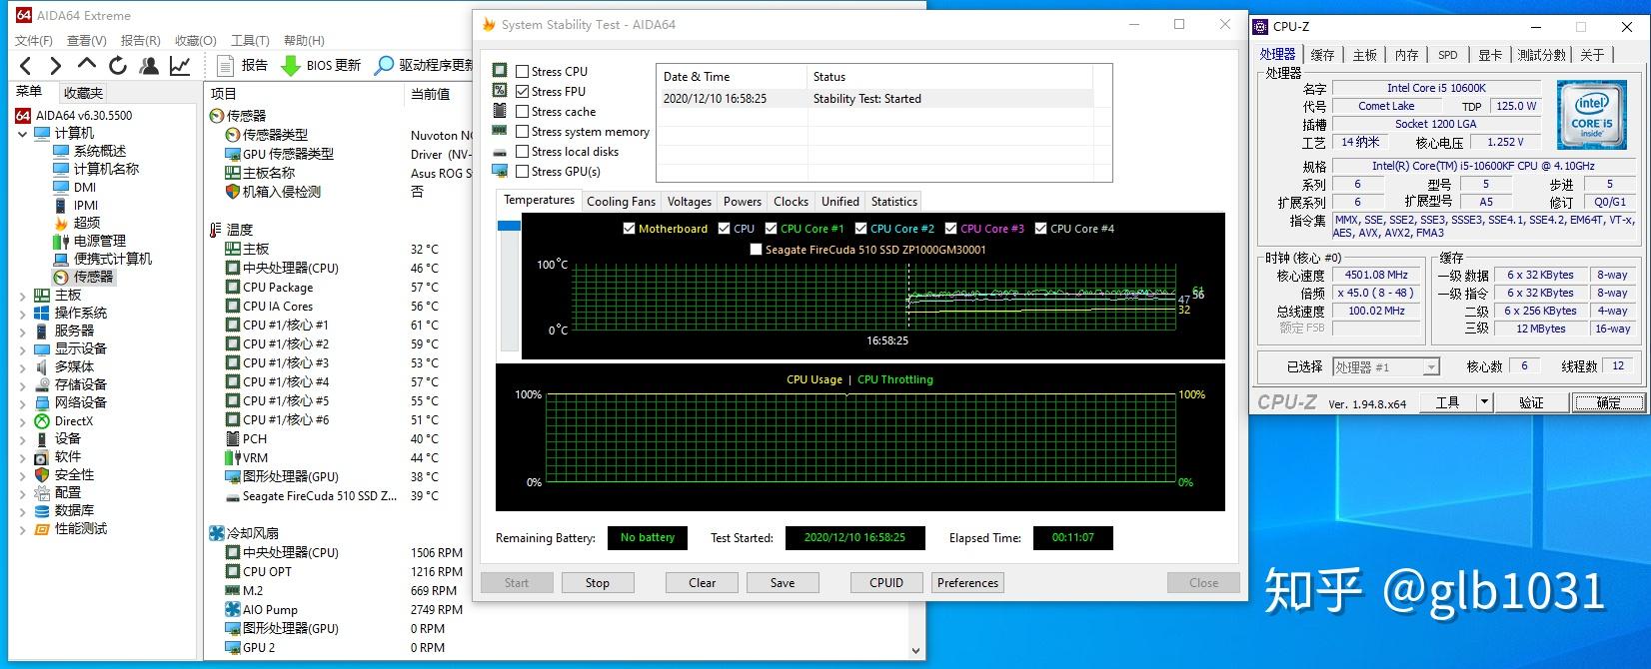
Task: Click the Stress GPU monitor icon
Action: (500, 171)
